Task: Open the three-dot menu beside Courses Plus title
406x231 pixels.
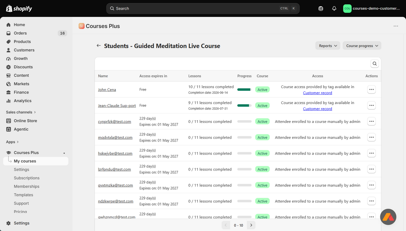Action: point(396,26)
